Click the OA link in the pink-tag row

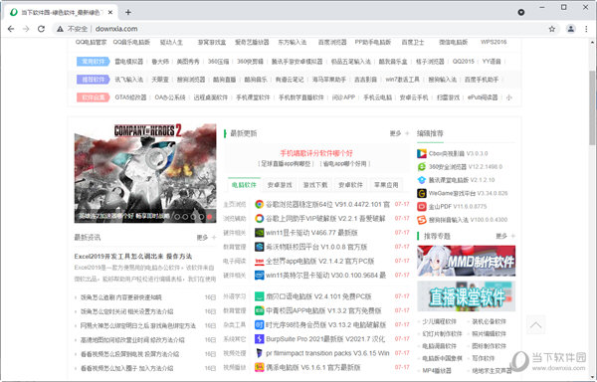(170, 97)
